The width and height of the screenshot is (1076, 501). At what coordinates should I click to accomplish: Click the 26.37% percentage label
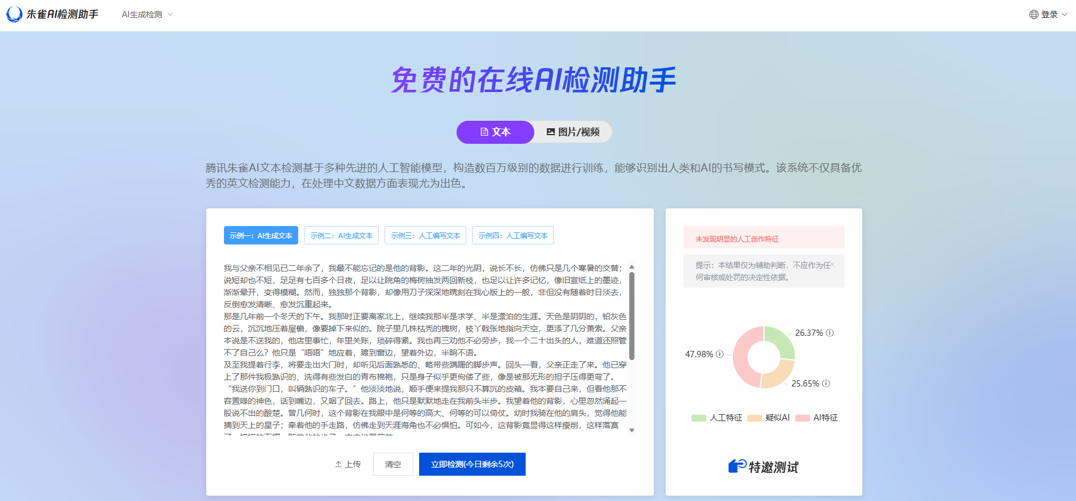[809, 333]
